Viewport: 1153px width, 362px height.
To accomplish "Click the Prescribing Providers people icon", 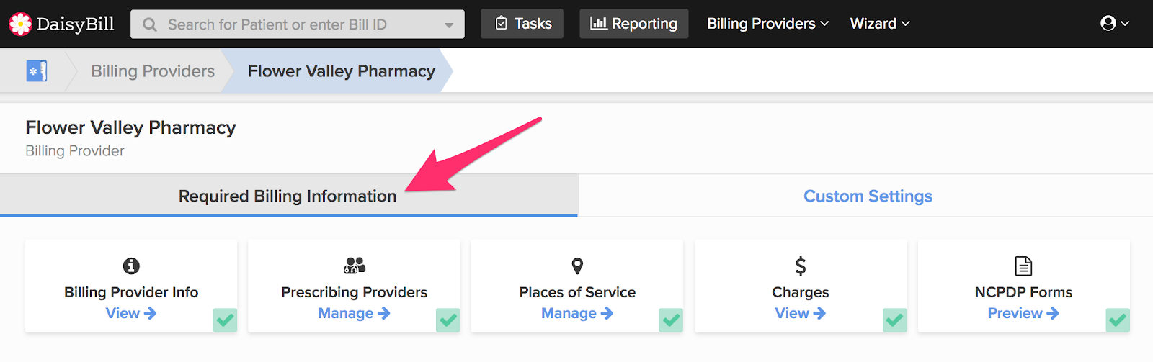I will (x=355, y=266).
